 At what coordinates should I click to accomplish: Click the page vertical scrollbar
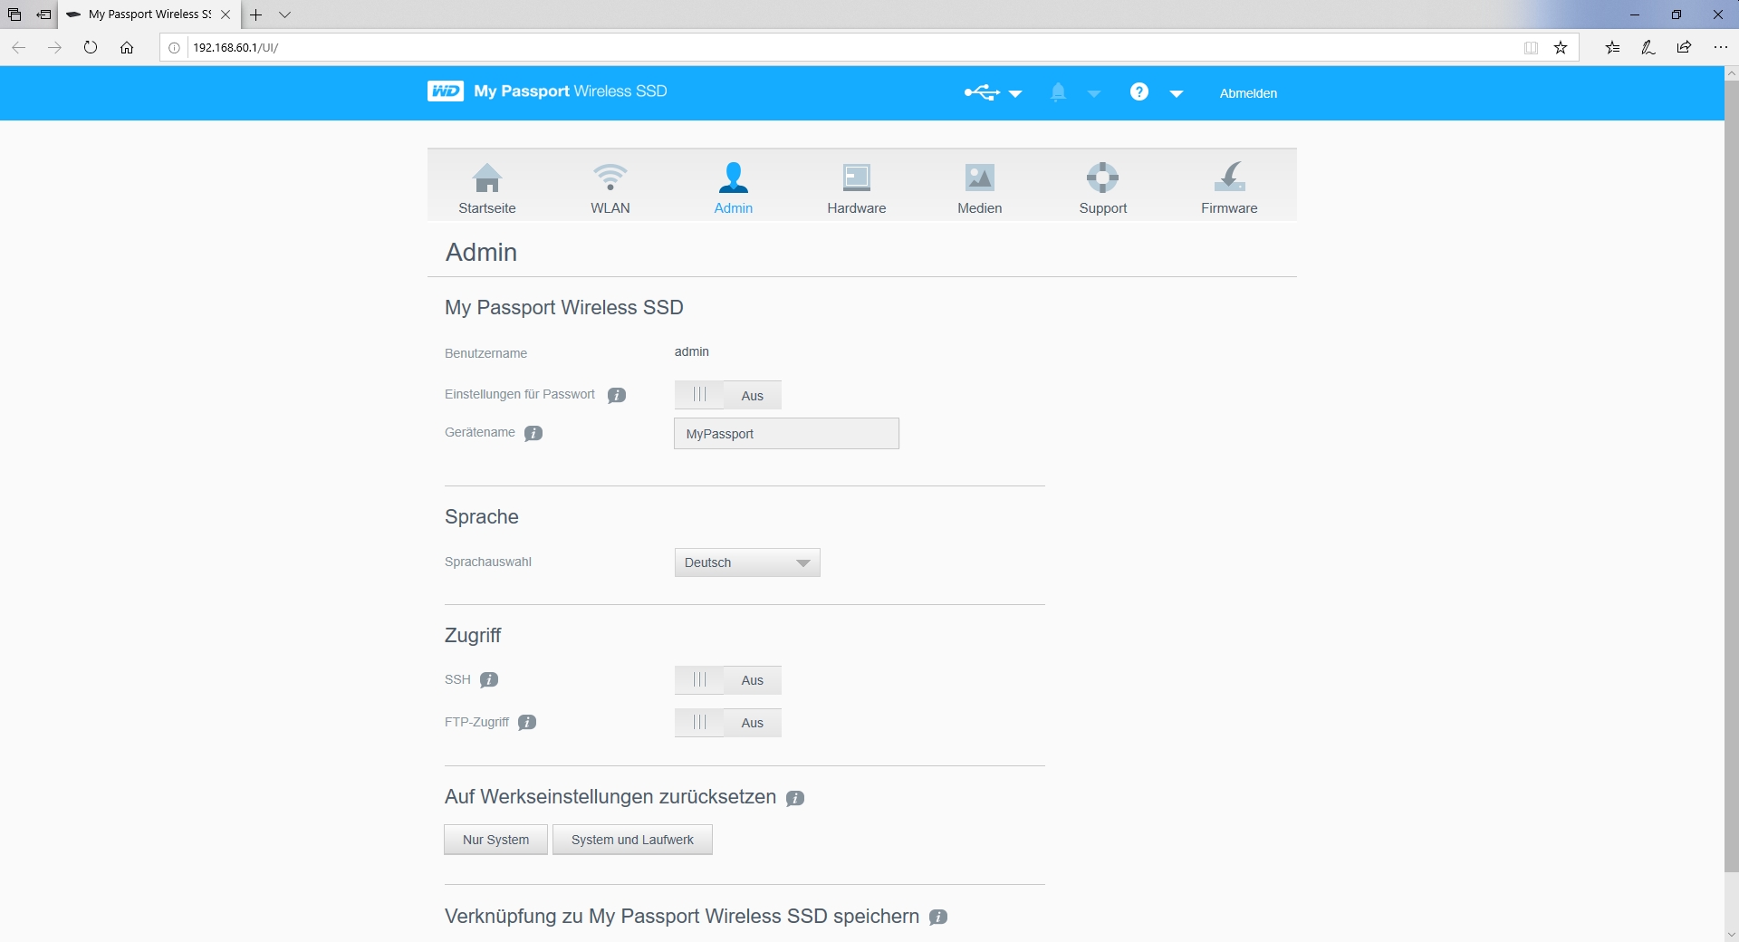(1732, 476)
